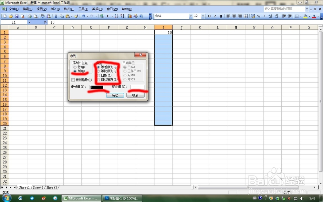323x202 pixels.
Task: Increase decimal places
Action: [x=270, y=16]
